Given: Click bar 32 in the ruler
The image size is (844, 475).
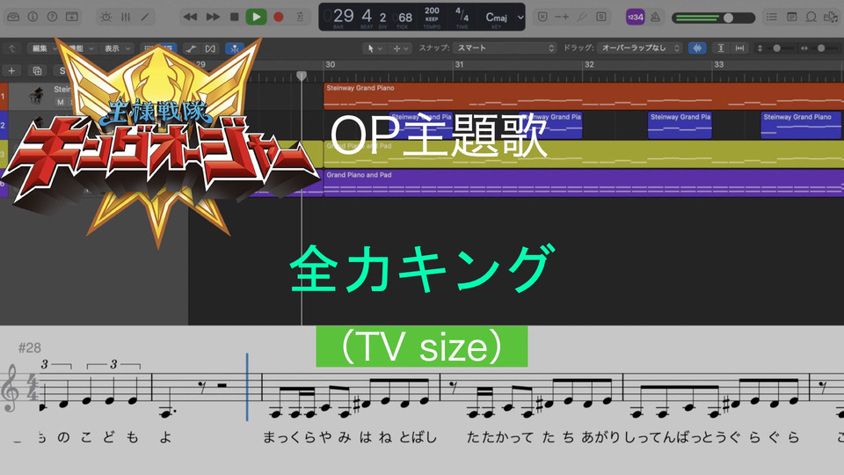Looking at the screenshot, I should (589, 64).
